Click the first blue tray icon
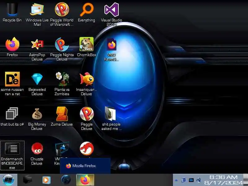 coord(184,180)
